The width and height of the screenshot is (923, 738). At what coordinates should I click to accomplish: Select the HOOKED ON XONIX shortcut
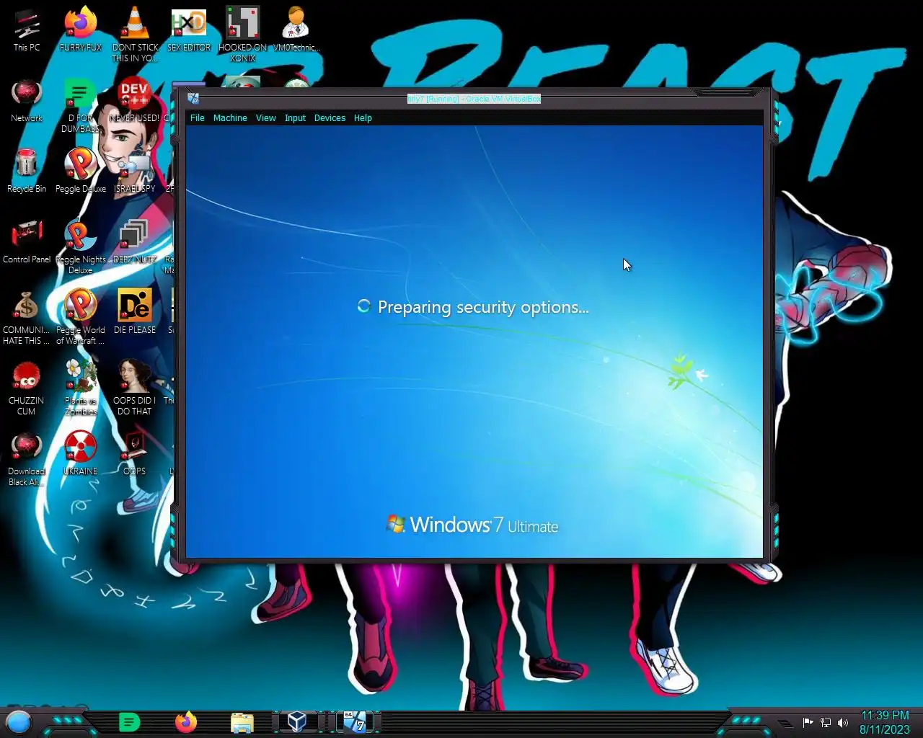pyautogui.click(x=243, y=34)
